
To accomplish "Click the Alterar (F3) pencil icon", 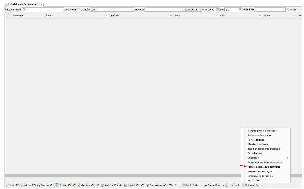I will 22,185.
